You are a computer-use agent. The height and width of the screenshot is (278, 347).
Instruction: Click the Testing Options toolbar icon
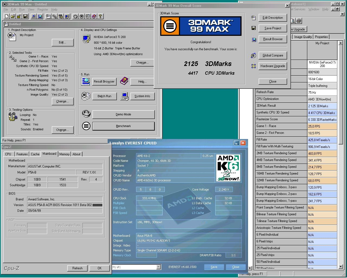tap(61, 16)
